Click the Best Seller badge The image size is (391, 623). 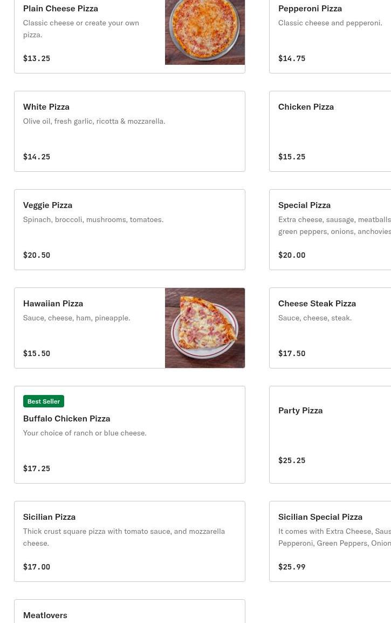(x=44, y=401)
